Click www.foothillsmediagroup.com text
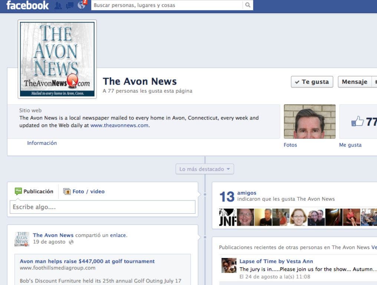Screen dimensions: 377x285 [x=58, y=268]
